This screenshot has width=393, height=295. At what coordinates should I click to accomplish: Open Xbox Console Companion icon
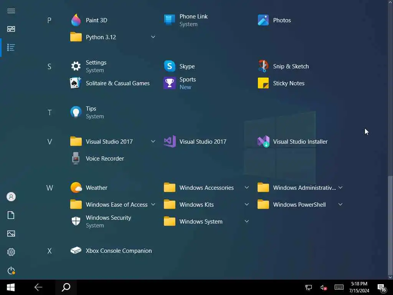click(x=76, y=250)
